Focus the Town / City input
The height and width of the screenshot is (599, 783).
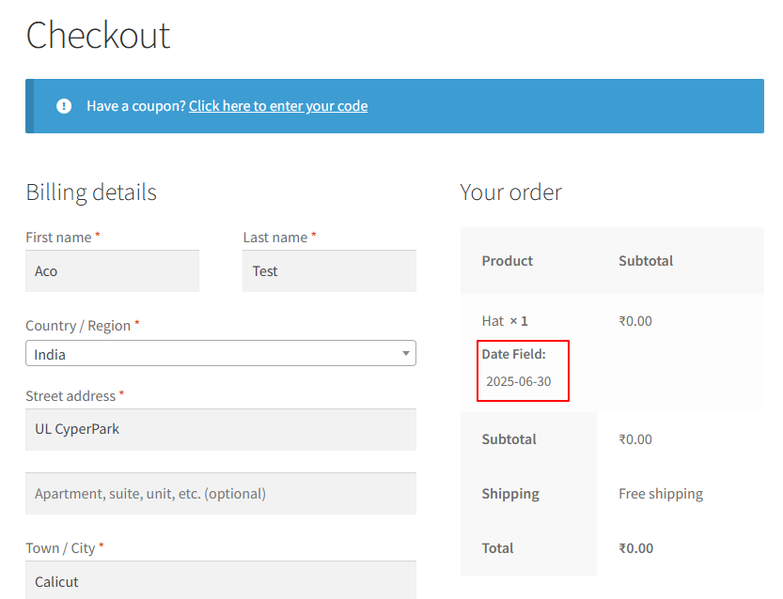tap(220, 581)
